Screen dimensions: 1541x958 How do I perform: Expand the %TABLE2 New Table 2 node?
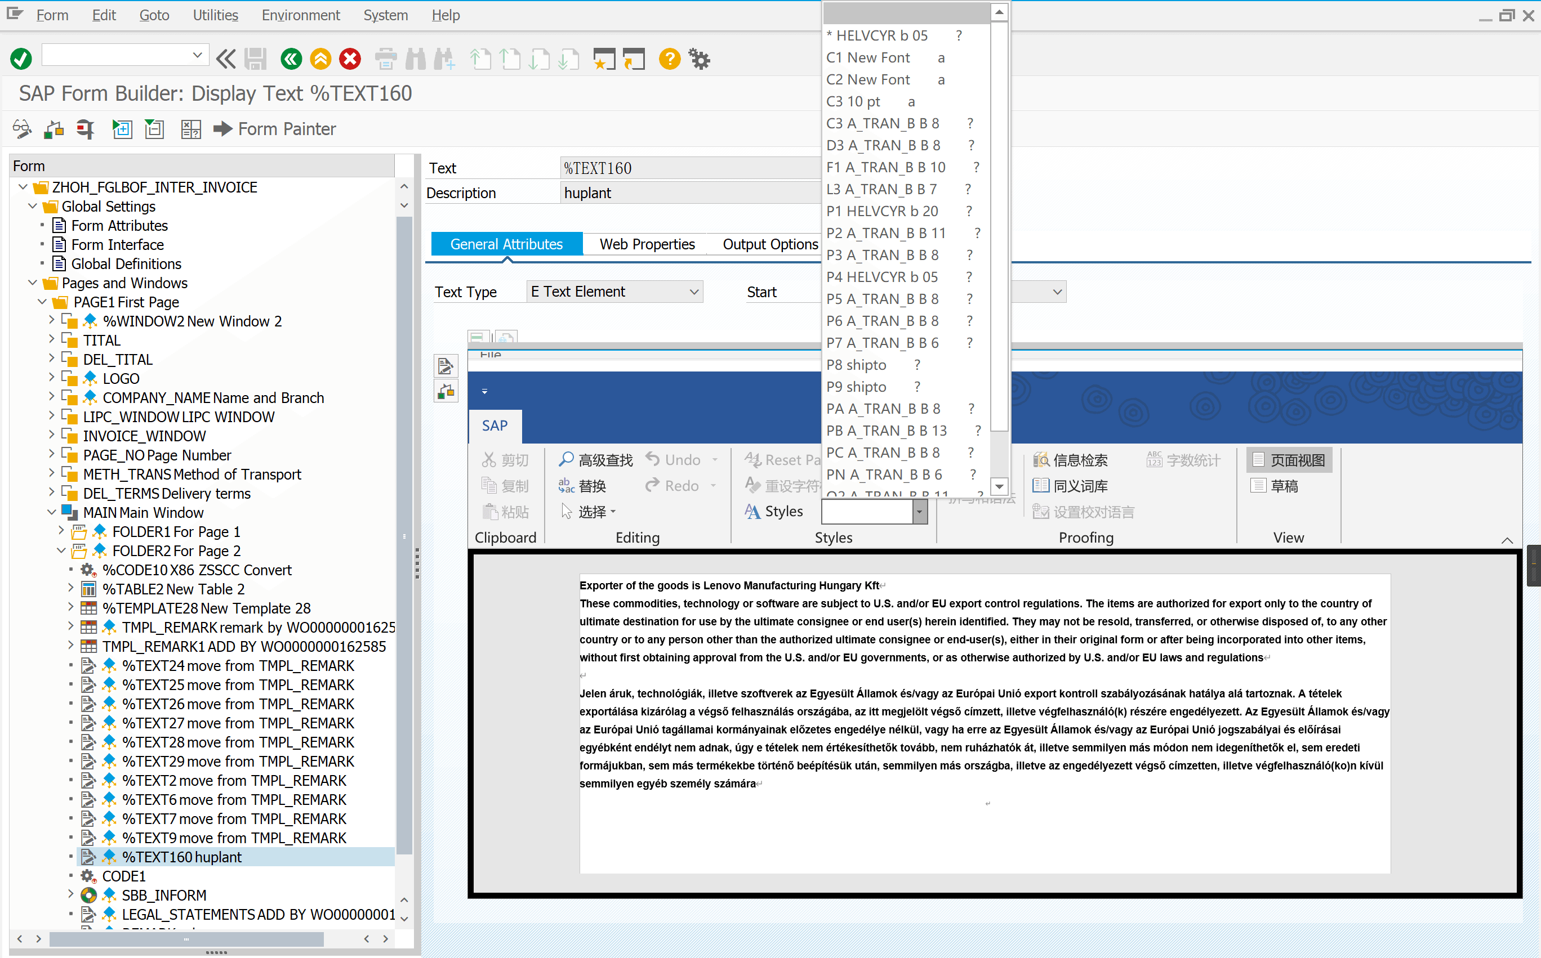pyautogui.click(x=71, y=589)
